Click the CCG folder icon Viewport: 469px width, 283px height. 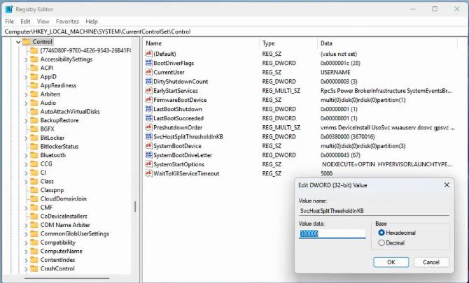tap(34, 164)
